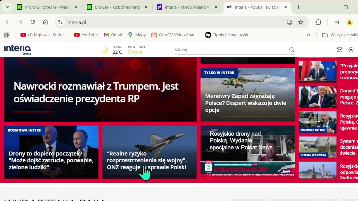Bookmark this page with star icon
358x201 pixels.
tap(301, 22)
